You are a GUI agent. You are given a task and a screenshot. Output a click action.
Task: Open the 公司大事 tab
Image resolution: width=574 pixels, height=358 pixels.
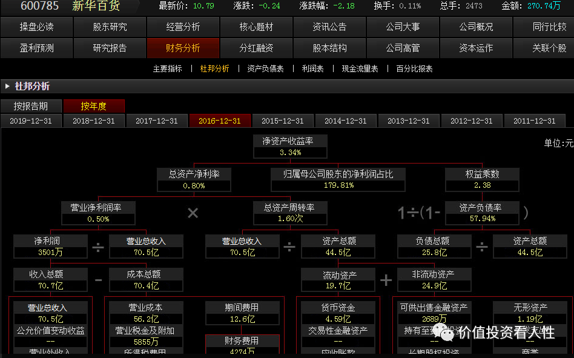click(x=403, y=27)
